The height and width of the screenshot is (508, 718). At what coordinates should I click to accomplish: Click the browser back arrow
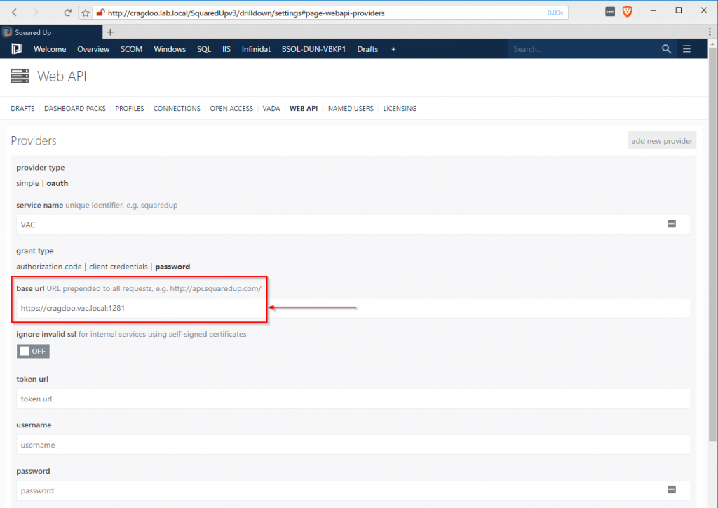(14, 13)
